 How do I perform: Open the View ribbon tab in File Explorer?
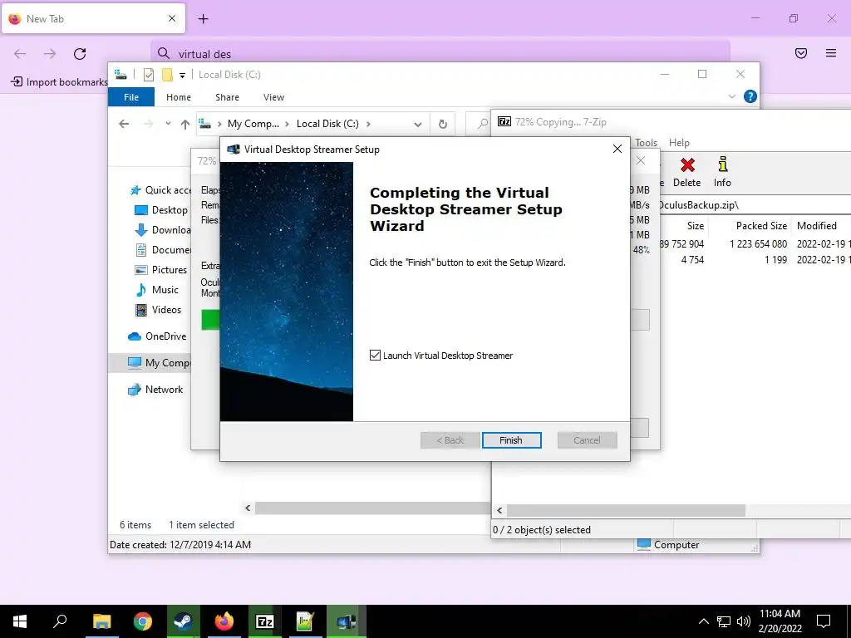273,97
